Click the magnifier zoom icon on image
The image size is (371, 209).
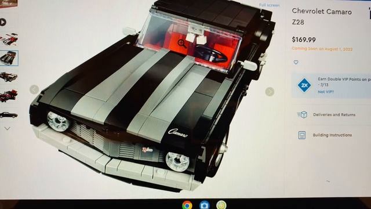point(181,44)
